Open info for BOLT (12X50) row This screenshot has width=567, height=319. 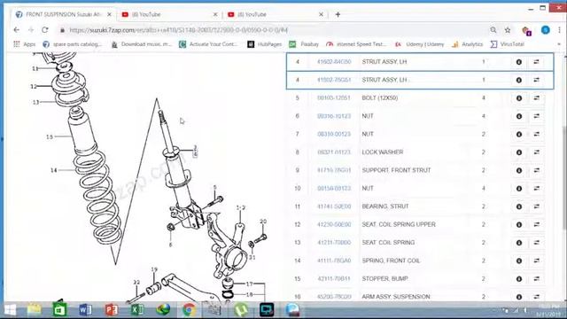(x=519, y=98)
